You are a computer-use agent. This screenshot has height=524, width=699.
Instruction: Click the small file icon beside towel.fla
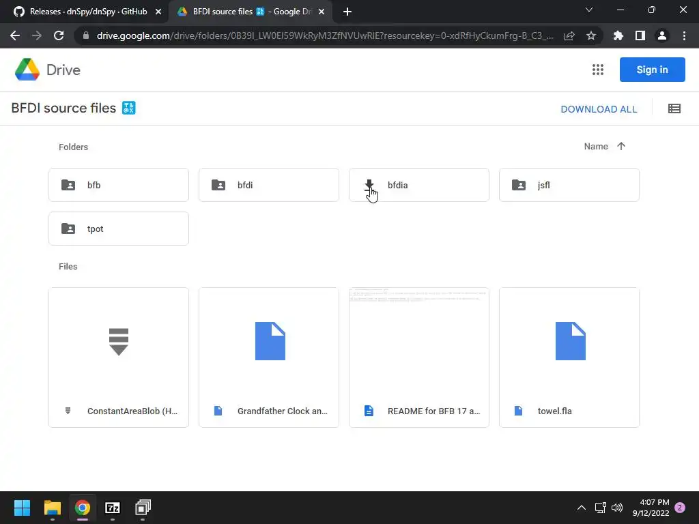pyautogui.click(x=519, y=411)
